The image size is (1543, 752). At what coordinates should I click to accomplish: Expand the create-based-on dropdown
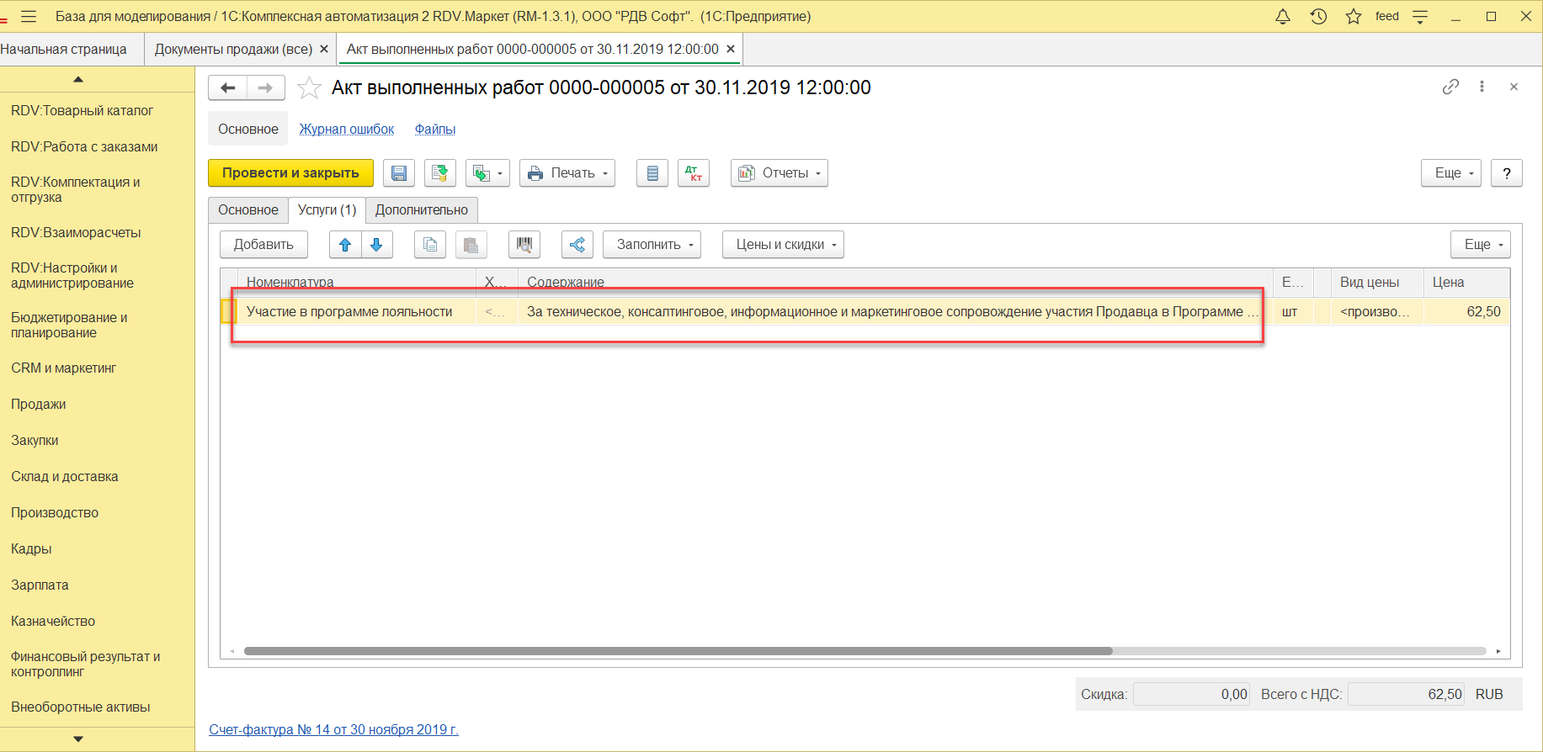click(488, 173)
